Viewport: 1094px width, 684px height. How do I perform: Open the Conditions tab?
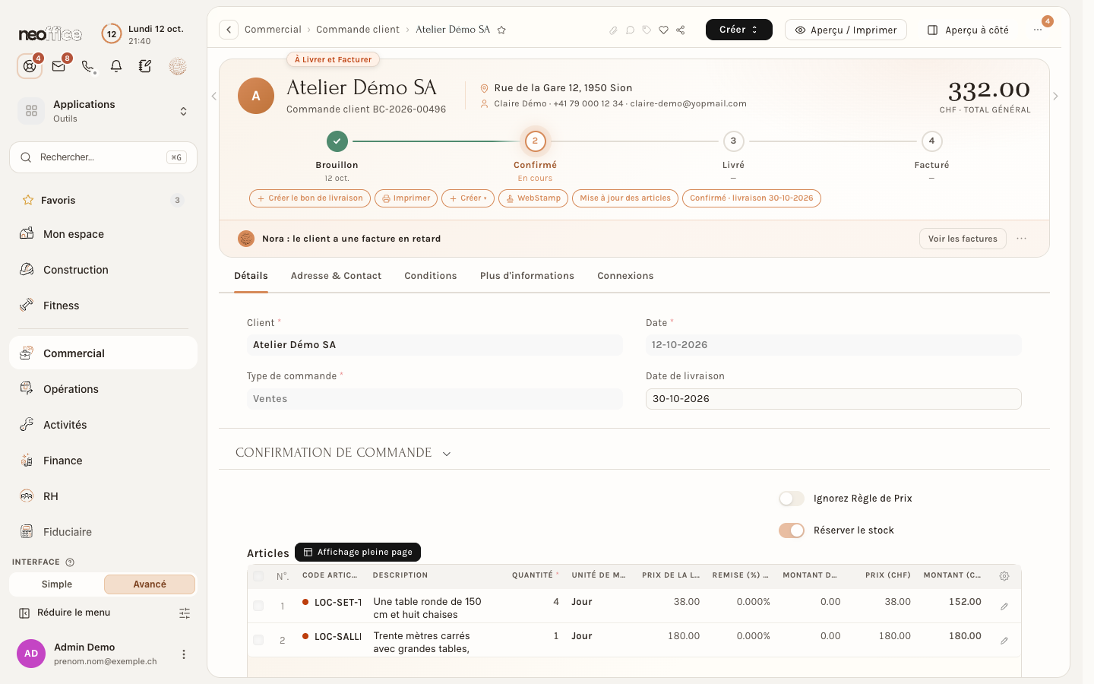coord(431,276)
